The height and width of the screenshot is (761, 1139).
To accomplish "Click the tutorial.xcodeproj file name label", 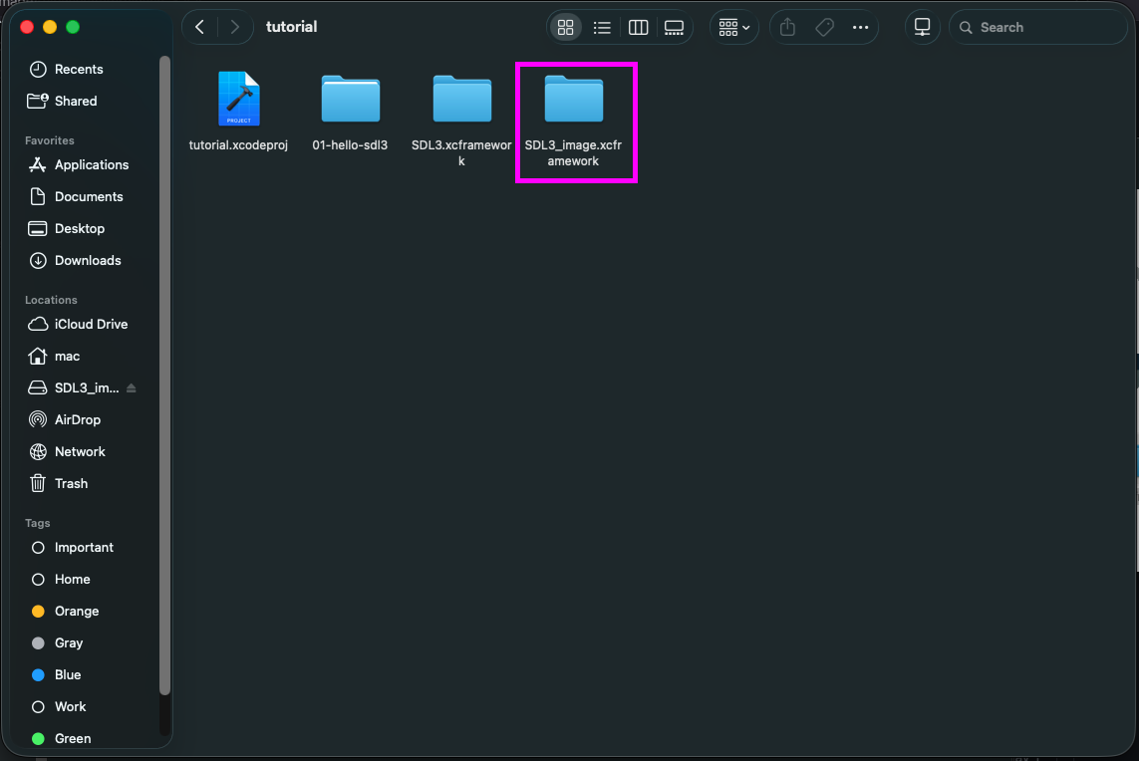I will tap(238, 145).
